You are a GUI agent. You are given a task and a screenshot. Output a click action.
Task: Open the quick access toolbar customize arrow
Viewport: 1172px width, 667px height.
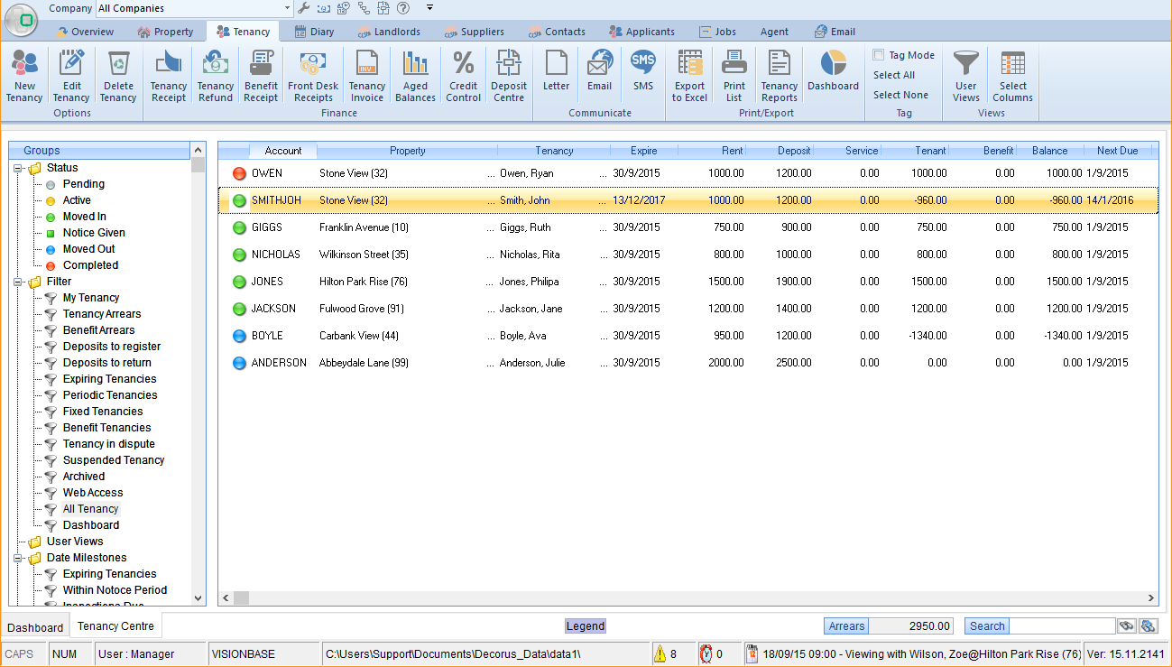(430, 7)
